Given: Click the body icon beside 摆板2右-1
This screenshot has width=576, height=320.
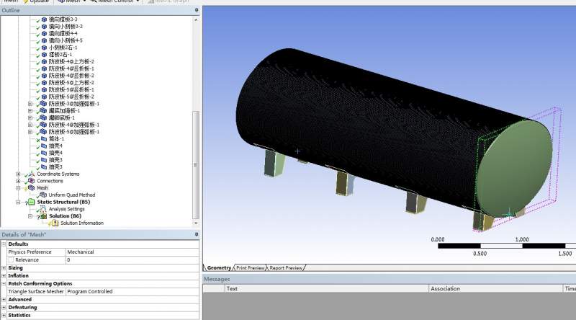Looking at the screenshot, I should click(x=44, y=55).
